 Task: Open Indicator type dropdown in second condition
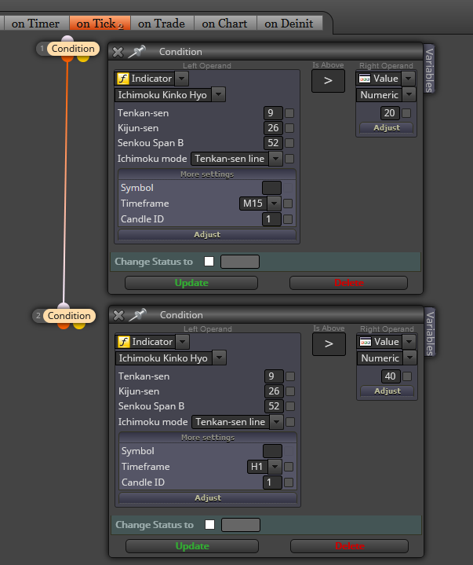coord(182,342)
